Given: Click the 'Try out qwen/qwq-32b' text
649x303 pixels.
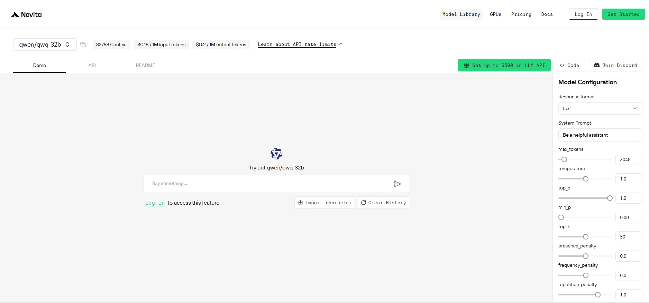Looking at the screenshot, I should (x=276, y=168).
